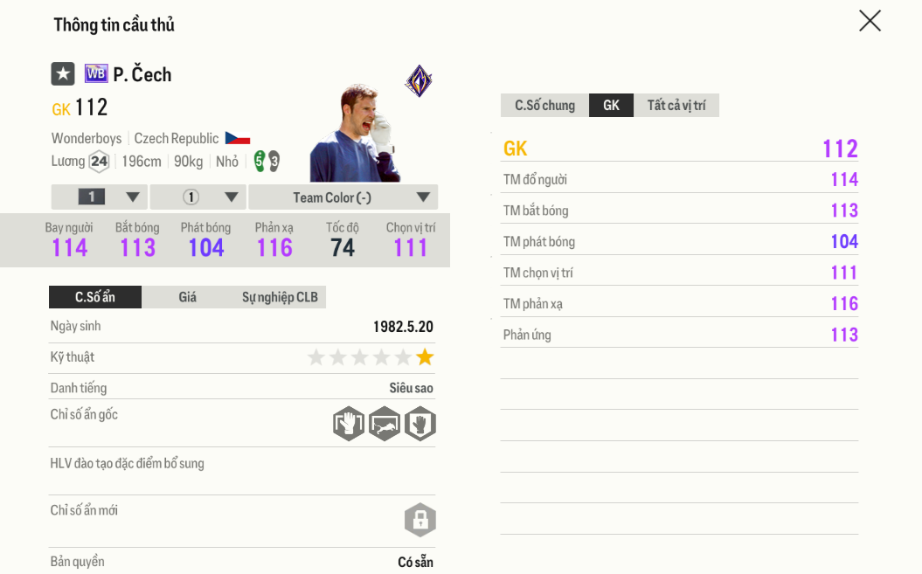Click the P. Čech player portrait
The height and width of the screenshot is (574, 922).
(x=355, y=134)
